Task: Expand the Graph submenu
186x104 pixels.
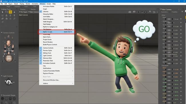Action: tap(57, 9)
